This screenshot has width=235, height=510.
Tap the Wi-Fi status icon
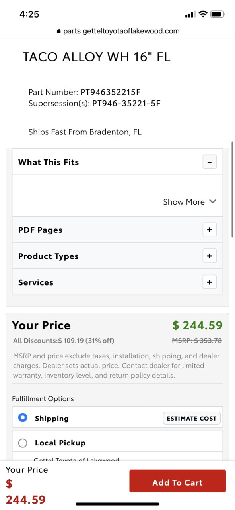click(203, 14)
